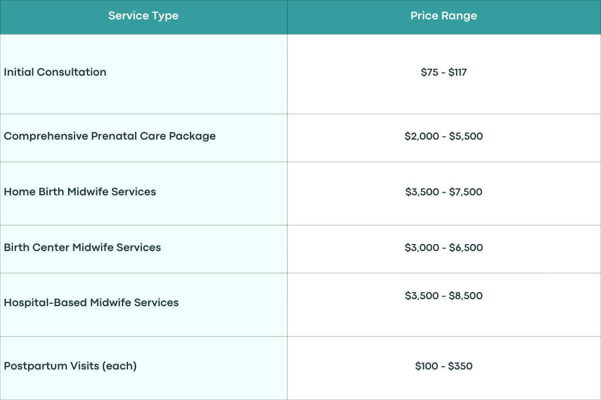Viewport: 601px width, 400px height.
Task: Click Postpartum Visits (each) label
Action: 70,366
